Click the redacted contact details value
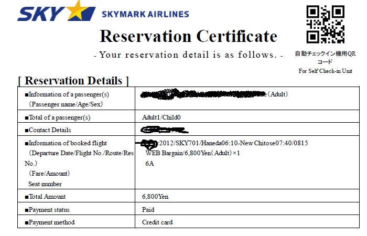The height and width of the screenshot is (236, 367). click(x=164, y=130)
